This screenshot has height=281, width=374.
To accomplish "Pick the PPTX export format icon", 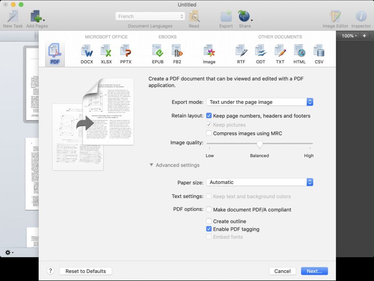I will click(126, 54).
